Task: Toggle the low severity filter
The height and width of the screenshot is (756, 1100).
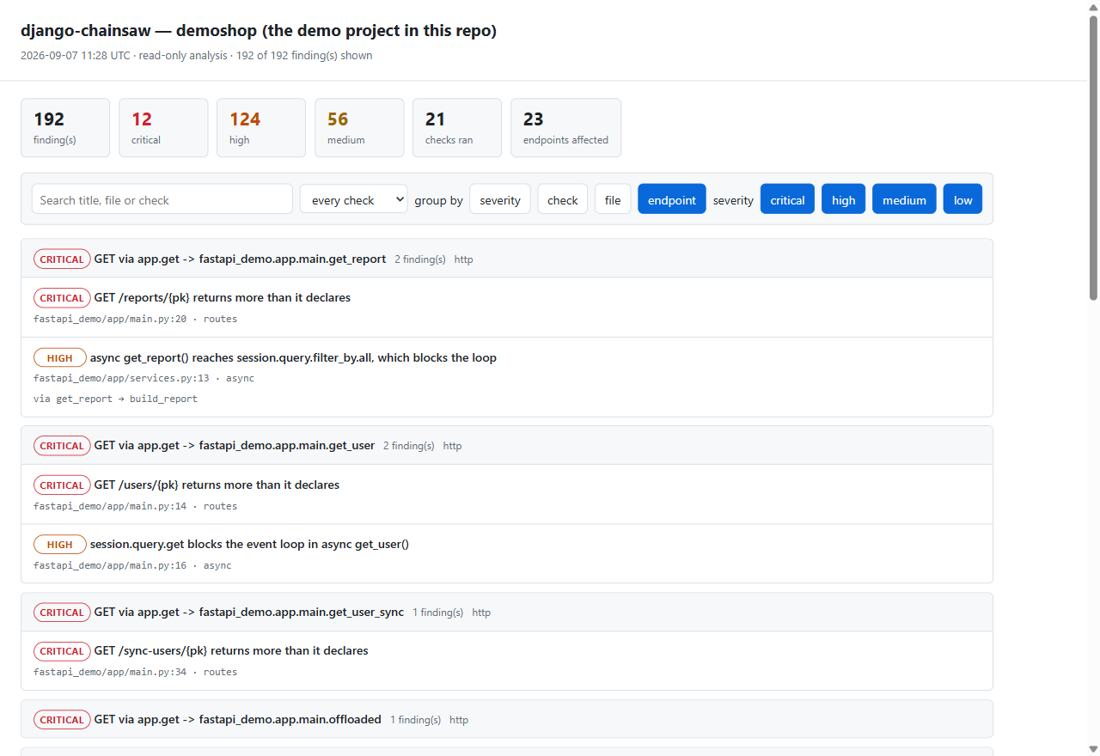Action: coord(962,199)
